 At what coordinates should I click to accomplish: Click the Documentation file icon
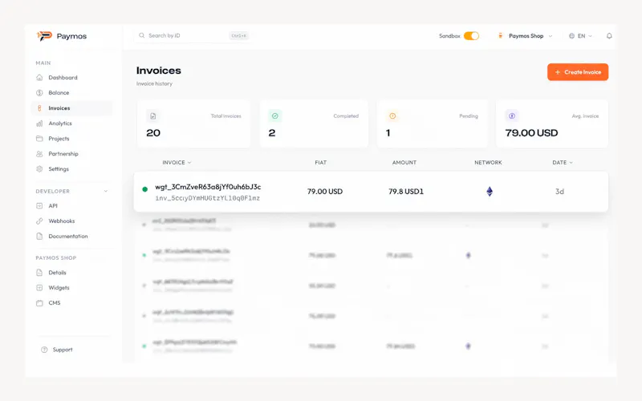(39, 236)
